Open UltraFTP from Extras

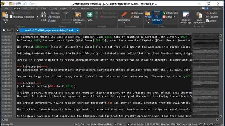[x=169, y=17]
